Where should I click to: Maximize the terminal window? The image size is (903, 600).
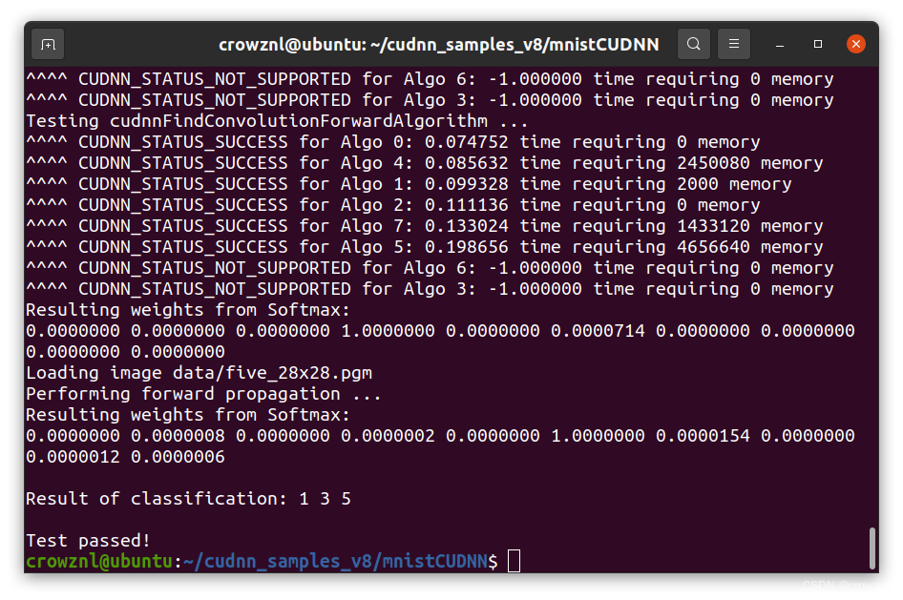click(x=817, y=44)
